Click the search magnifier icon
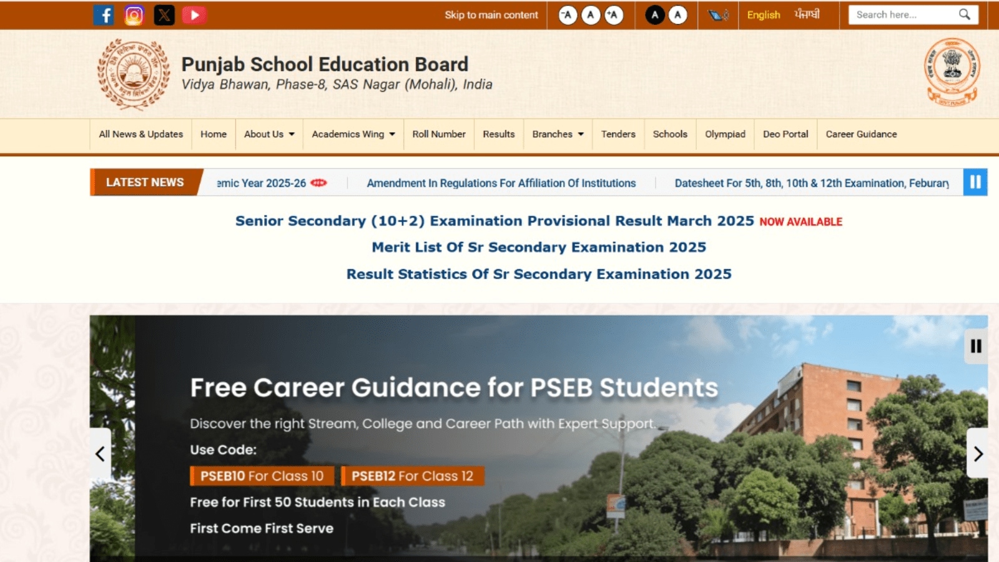 [964, 14]
